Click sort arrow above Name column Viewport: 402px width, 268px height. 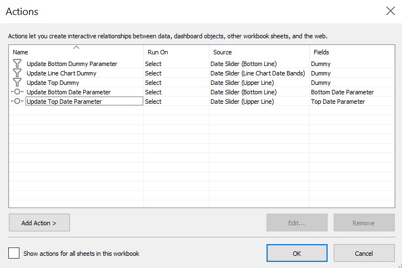coord(76,47)
